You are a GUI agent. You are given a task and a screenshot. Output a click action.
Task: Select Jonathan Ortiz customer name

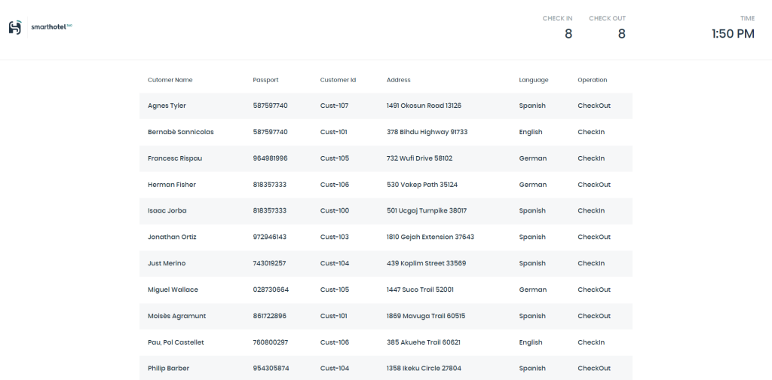[172, 237]
